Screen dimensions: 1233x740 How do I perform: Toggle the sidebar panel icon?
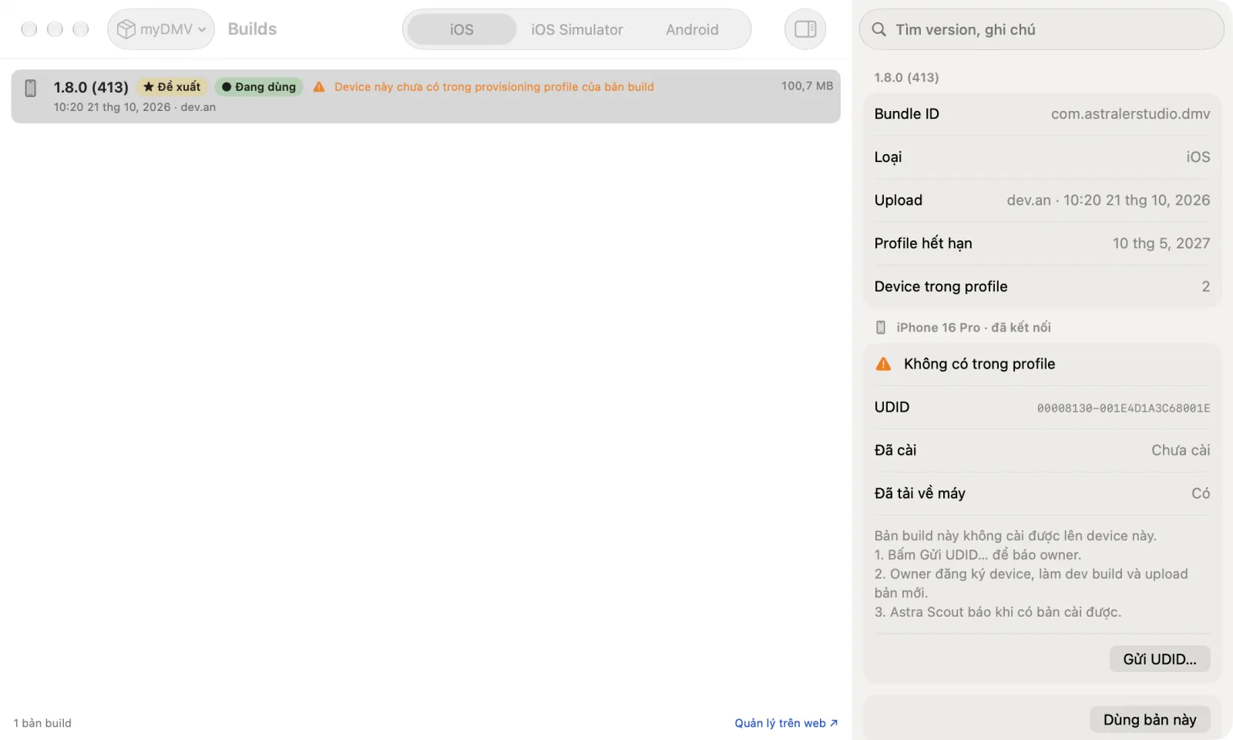(x=805, y=29)
